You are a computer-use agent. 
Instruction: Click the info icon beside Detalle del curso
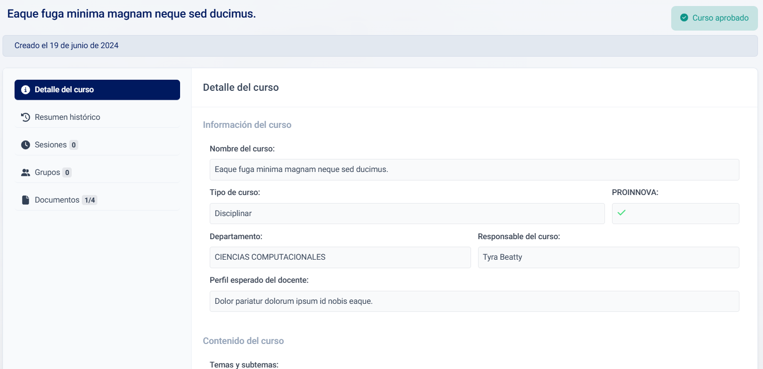pos(26,90)
